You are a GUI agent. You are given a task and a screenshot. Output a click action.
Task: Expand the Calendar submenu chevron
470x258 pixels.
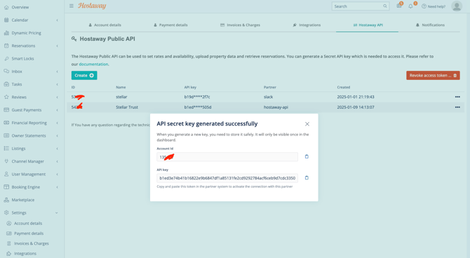click(57, 20)
